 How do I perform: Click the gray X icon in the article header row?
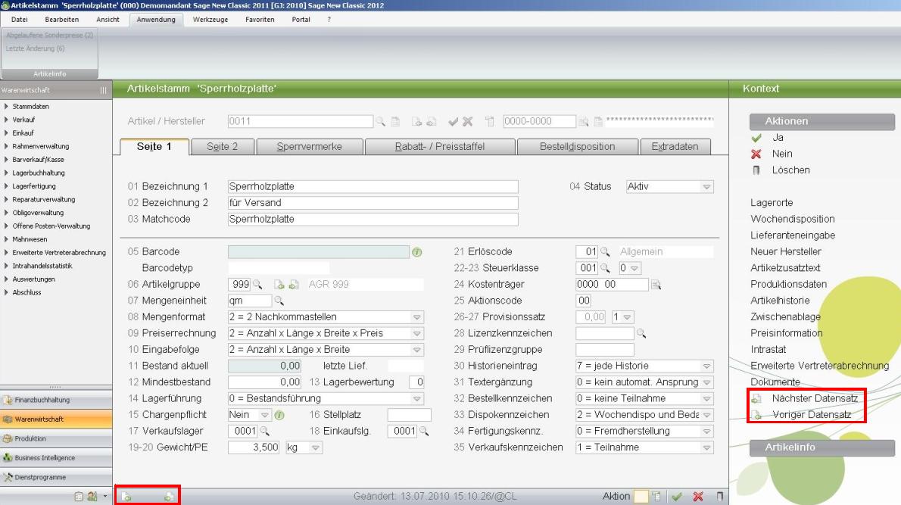[468, 121]
